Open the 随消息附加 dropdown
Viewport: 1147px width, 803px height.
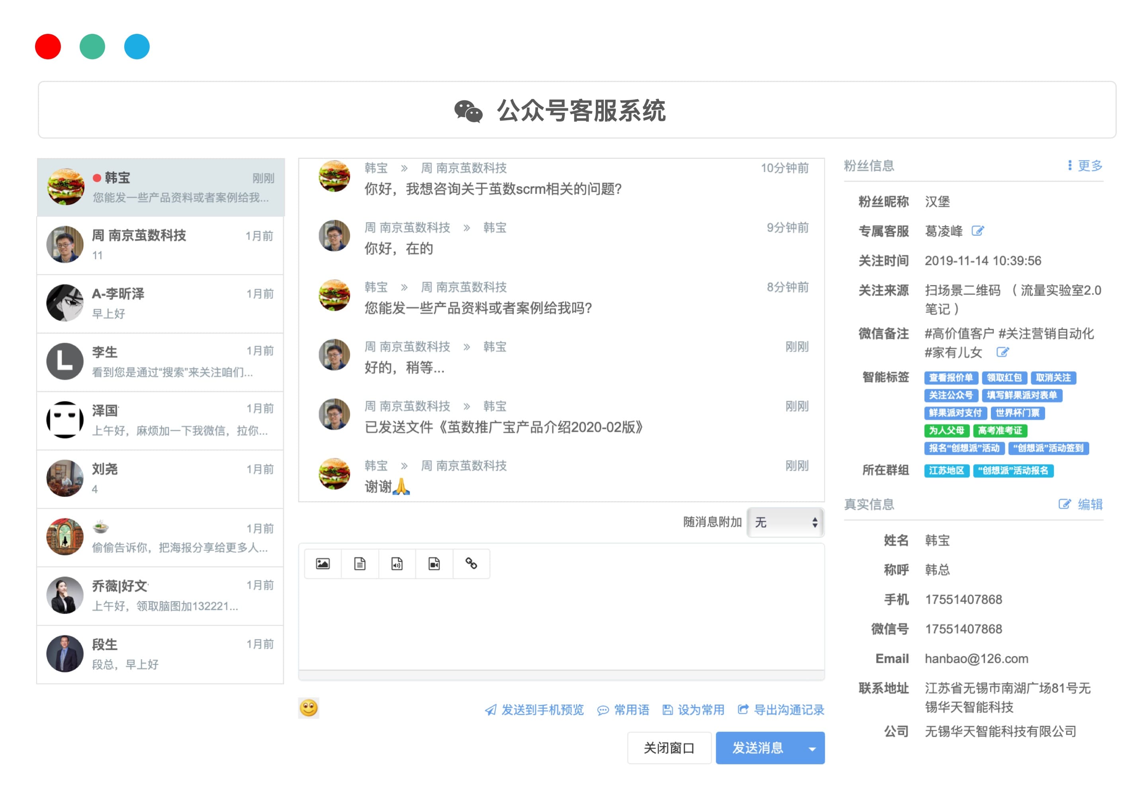786,522
